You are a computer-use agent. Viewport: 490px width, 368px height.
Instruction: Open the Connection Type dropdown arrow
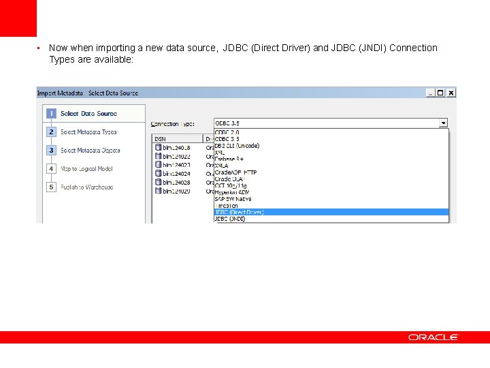click(x=443, y=123)
